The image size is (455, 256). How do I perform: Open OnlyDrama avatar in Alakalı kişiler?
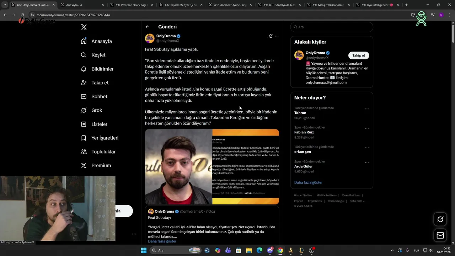tap(299, 55)
